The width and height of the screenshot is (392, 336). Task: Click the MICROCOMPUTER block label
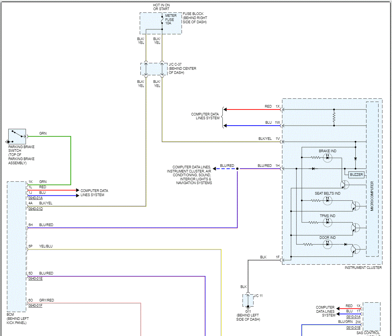coord(372,196)
